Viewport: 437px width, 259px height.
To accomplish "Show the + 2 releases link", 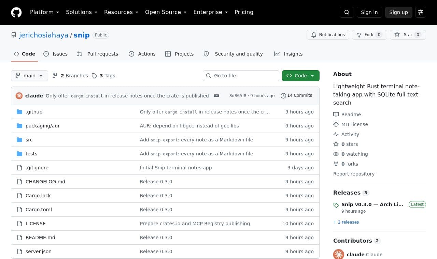I will (x=346, y=222).
